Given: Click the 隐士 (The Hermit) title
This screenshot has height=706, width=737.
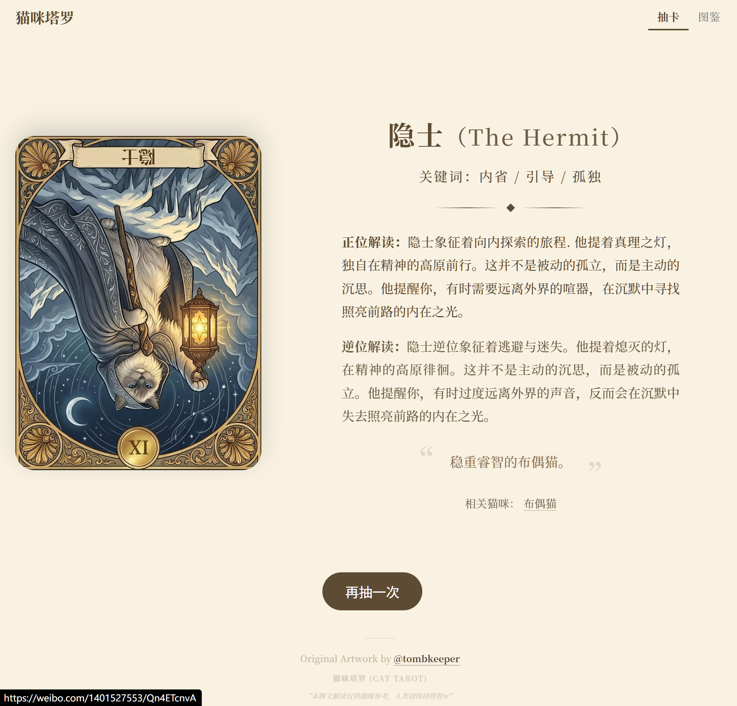Looking at the screenshot, I should click(x=504, y=137).
